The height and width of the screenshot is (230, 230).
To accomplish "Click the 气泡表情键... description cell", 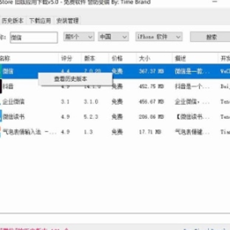I will pyautogui.click(x=192, y=132).
